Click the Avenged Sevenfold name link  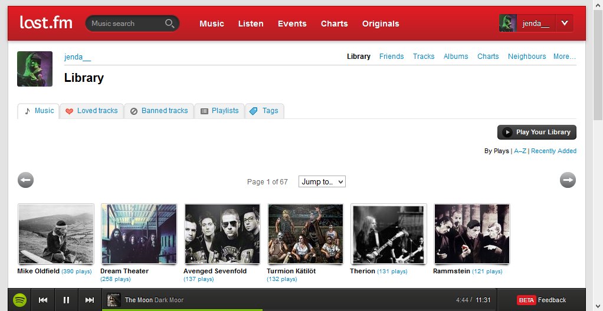(215, 271)
